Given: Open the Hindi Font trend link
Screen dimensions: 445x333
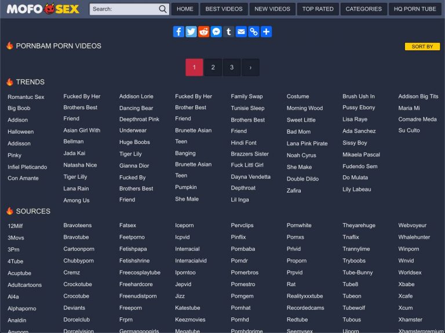Looking at the screenshot, I should [x=243, y=143].
